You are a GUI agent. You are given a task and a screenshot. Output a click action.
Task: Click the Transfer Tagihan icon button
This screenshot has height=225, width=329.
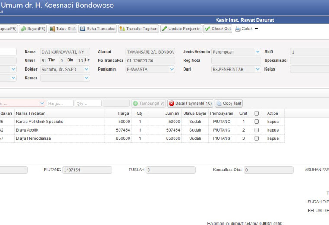(123, 29)
